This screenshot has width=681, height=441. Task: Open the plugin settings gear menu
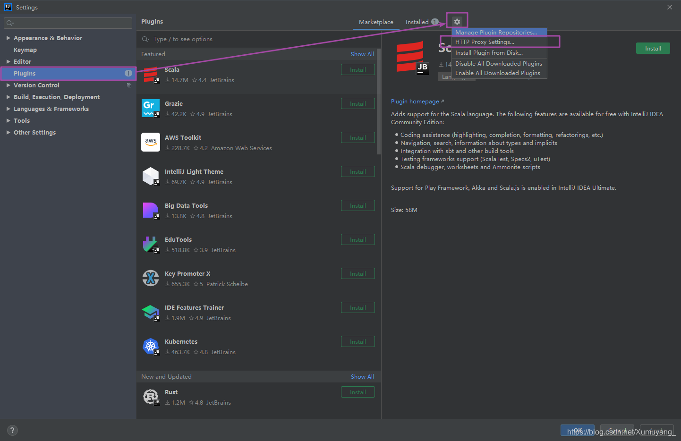point(457,22)
